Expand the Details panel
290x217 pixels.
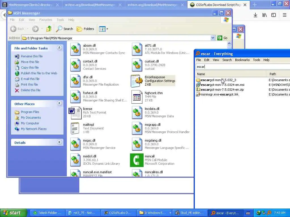[x=59, y=142]
